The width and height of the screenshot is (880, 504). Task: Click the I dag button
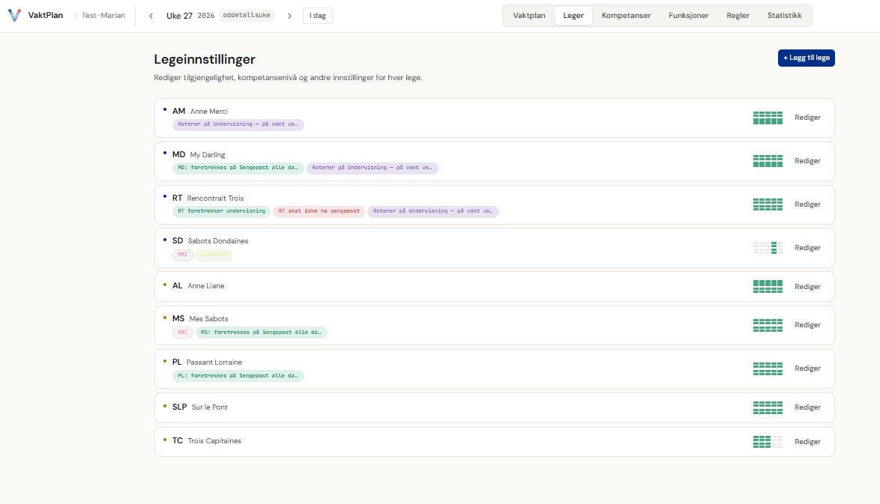point(318,16)
